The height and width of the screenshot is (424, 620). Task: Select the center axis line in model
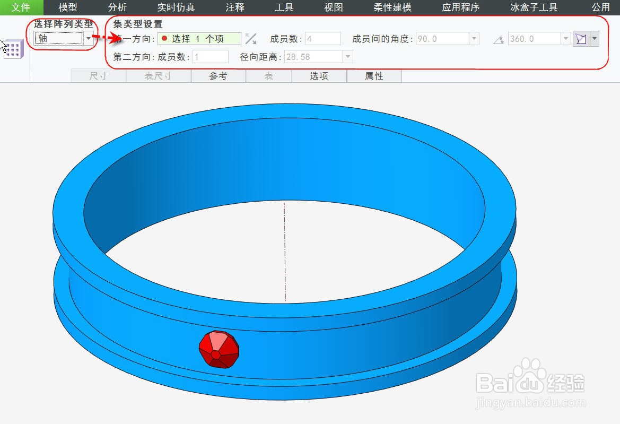pos(285,252)
